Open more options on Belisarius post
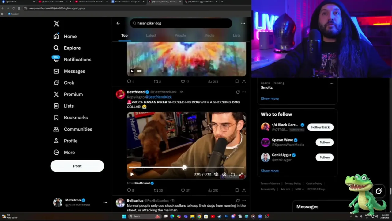Screen dimensions: 392x221 point(244,200)
